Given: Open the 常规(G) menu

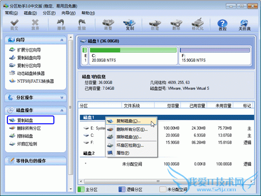Looking at the screenshot, I should pyautogui.click(x=11, y=13).
